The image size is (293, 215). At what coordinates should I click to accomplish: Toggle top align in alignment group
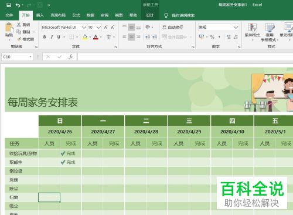tap(124, 27)
